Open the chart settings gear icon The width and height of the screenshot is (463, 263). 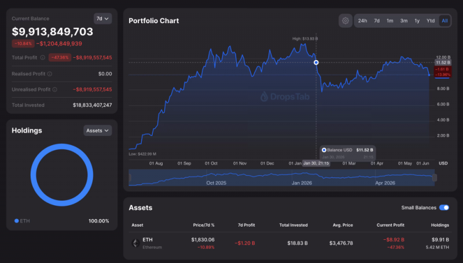point(345,21)
